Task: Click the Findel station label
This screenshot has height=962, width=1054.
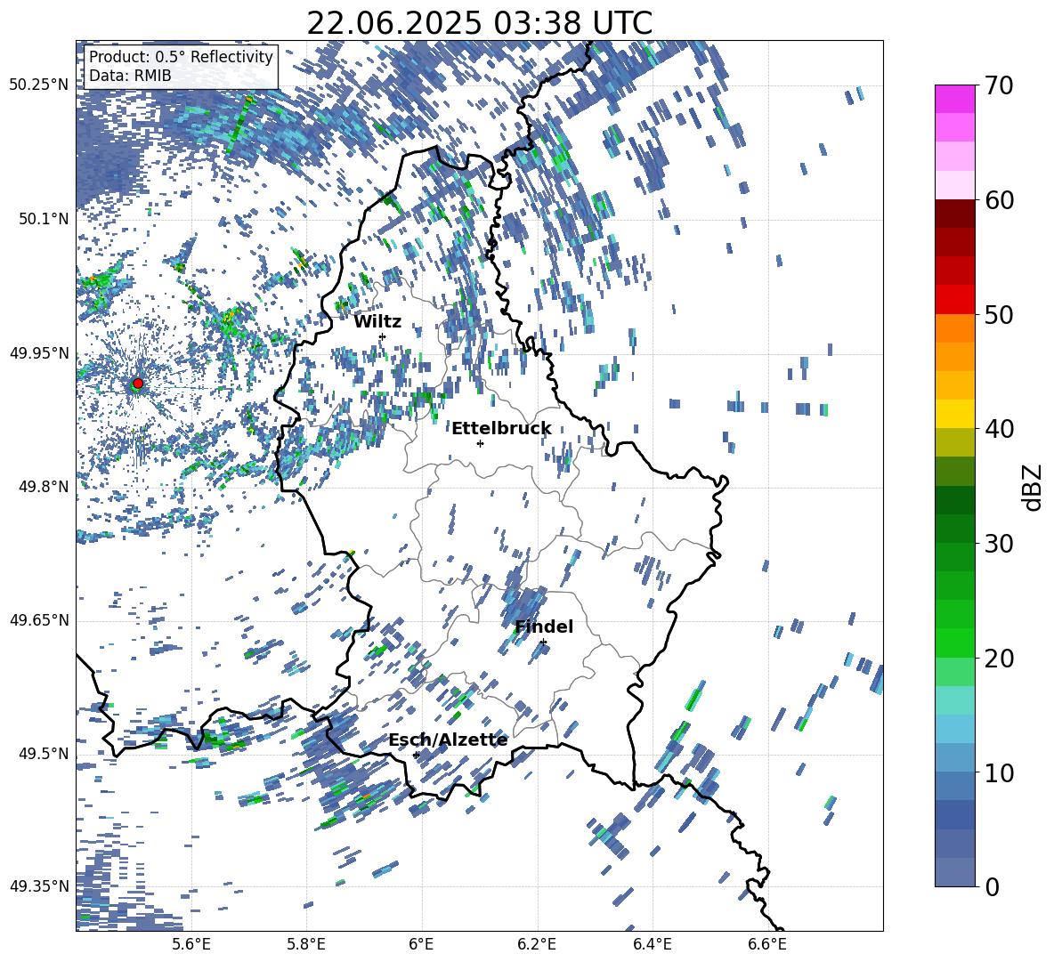Action: (x=544, y=627)
